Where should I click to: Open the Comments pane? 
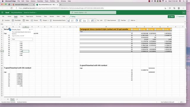point(180,17)
